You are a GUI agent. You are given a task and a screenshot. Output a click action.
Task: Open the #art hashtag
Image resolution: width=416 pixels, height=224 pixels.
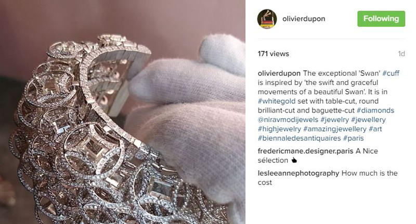tap(375, 129)
